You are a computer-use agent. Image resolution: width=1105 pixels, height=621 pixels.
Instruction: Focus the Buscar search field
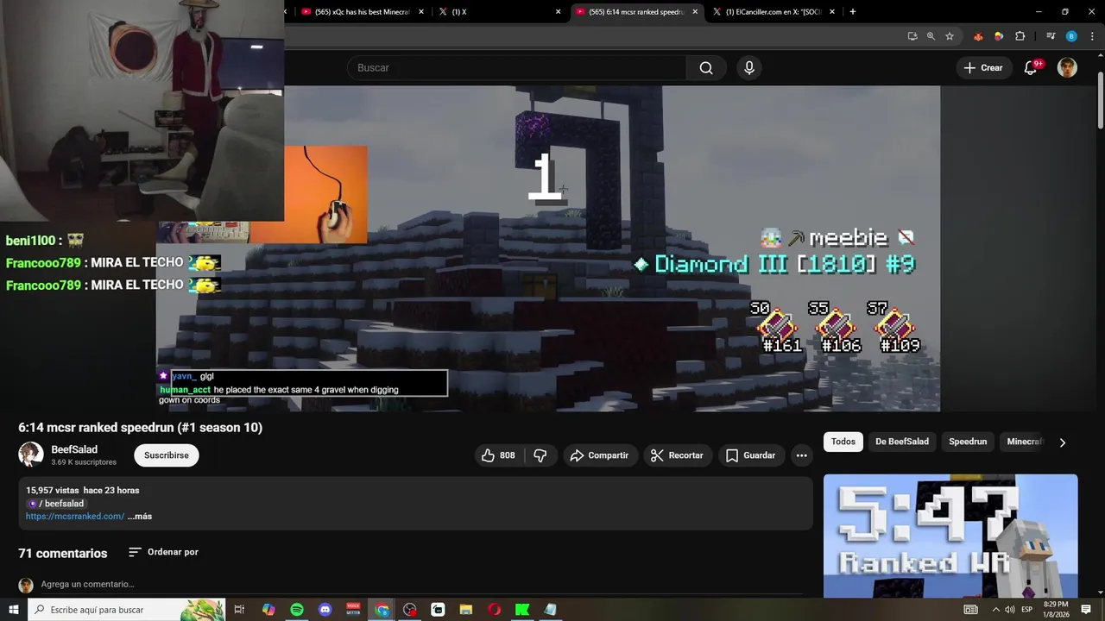point(516,68)
